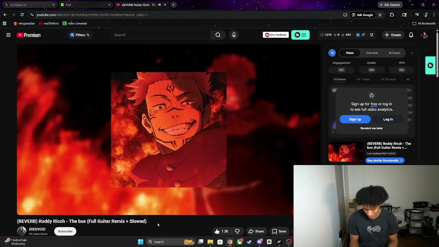Click the search magnifier button
439x247 pixels.
[218, 35]
